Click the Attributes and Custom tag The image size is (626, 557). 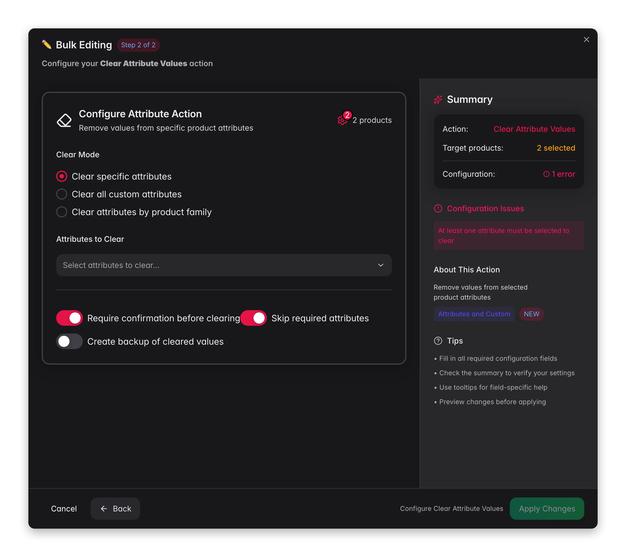point(474,314)
